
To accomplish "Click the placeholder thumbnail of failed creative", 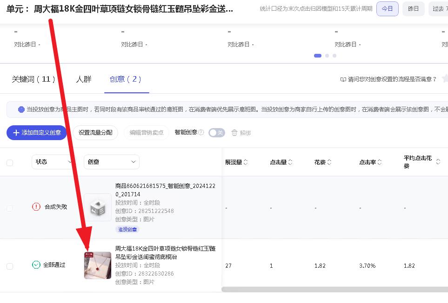I will [x=98, y=207].
